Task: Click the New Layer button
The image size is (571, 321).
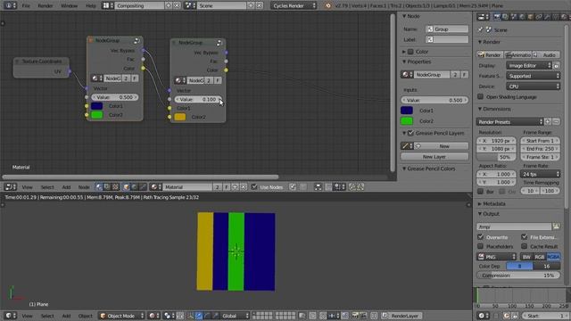Action: 434,157
